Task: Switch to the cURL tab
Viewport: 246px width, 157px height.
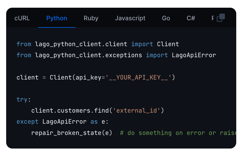Action: point(22,18)
